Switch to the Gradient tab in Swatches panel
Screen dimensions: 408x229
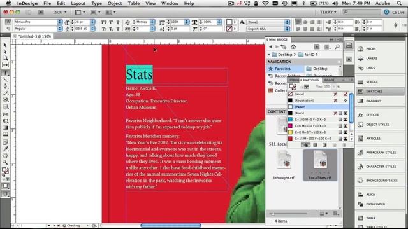(329, 80)
